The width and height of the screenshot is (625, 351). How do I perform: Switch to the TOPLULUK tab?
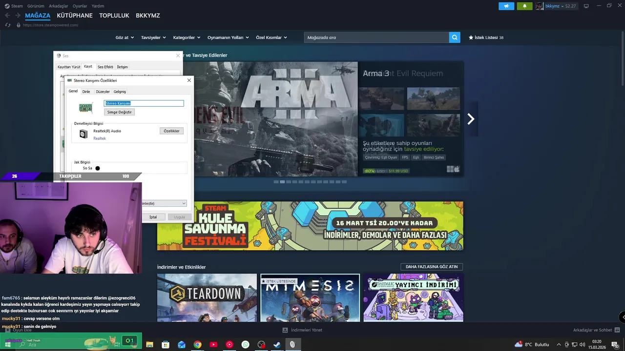(114, 16)
